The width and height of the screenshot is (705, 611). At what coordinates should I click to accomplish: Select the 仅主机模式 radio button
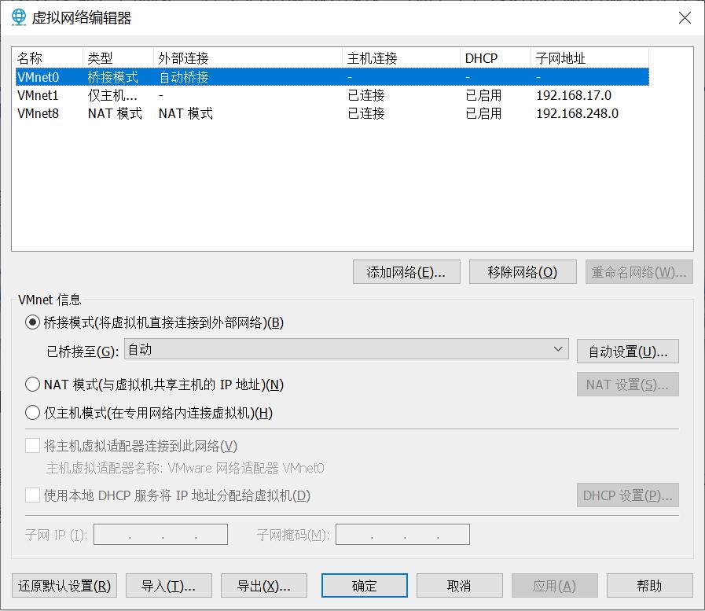pyautogui.click(x=32, y=412)
